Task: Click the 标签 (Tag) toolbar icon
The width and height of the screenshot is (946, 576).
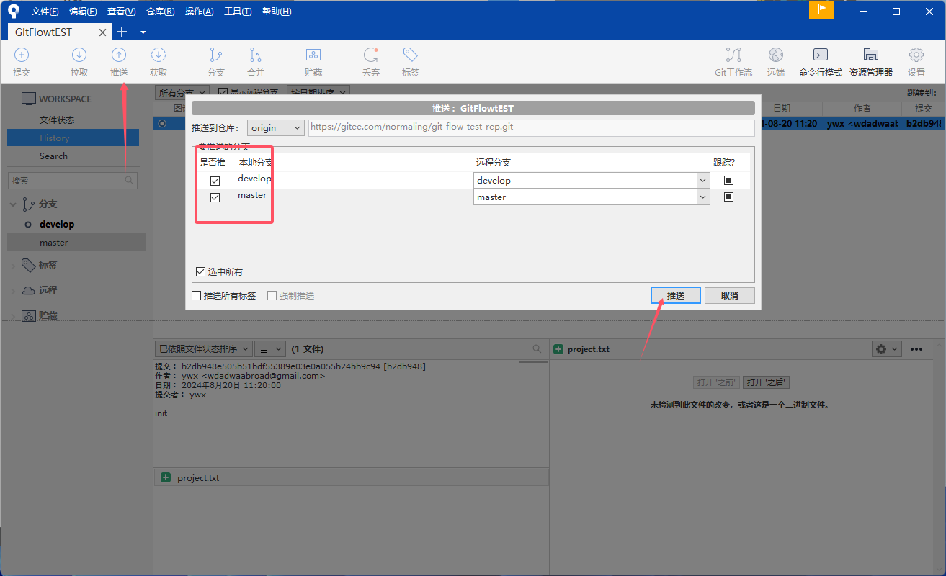Action: tap(411, 61)
